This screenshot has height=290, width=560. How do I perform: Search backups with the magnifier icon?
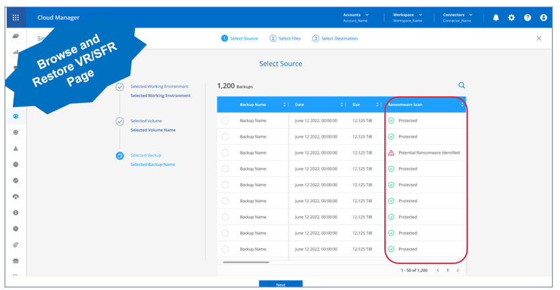click(x=461, y=85)
